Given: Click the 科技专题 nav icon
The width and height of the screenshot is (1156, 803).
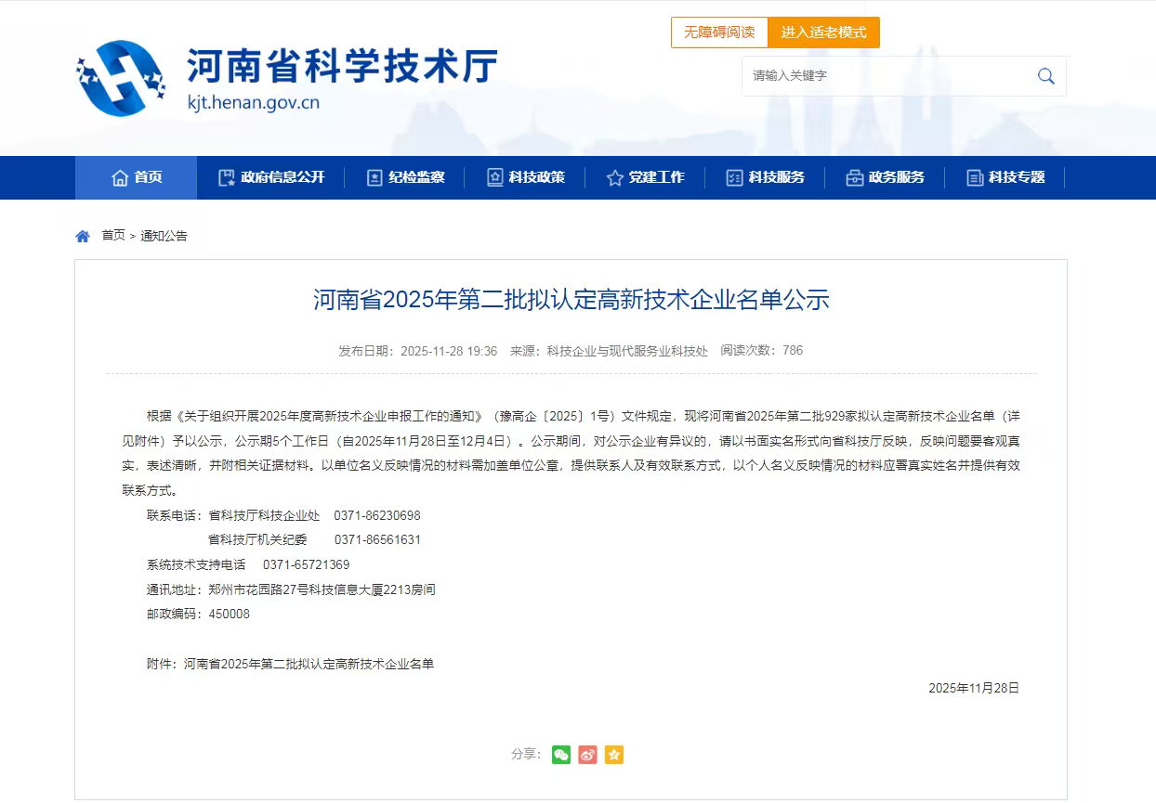Looking at the screenshot, I should 975,177.
